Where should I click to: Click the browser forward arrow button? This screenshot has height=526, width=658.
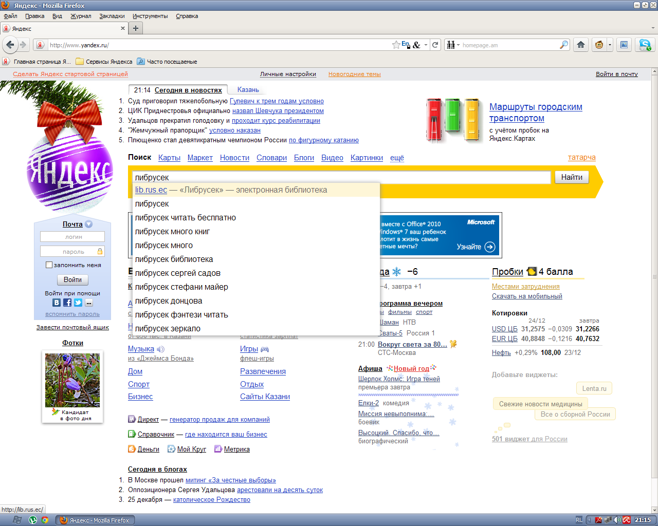pos(23,45)
